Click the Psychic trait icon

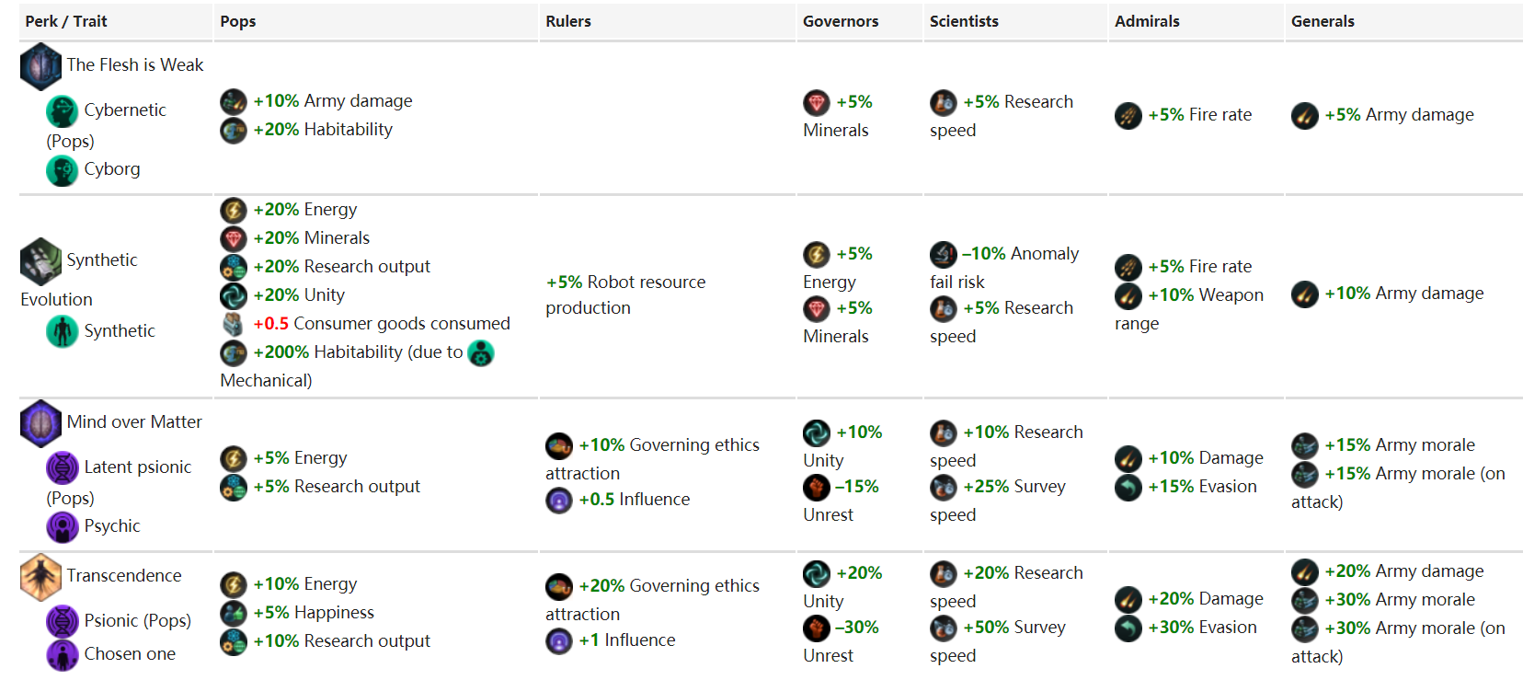pyautogui.click(x=63, y=526)
